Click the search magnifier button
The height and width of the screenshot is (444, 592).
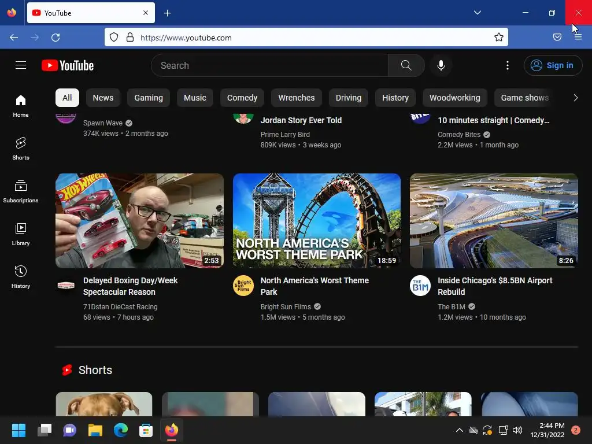click(406, 65)
